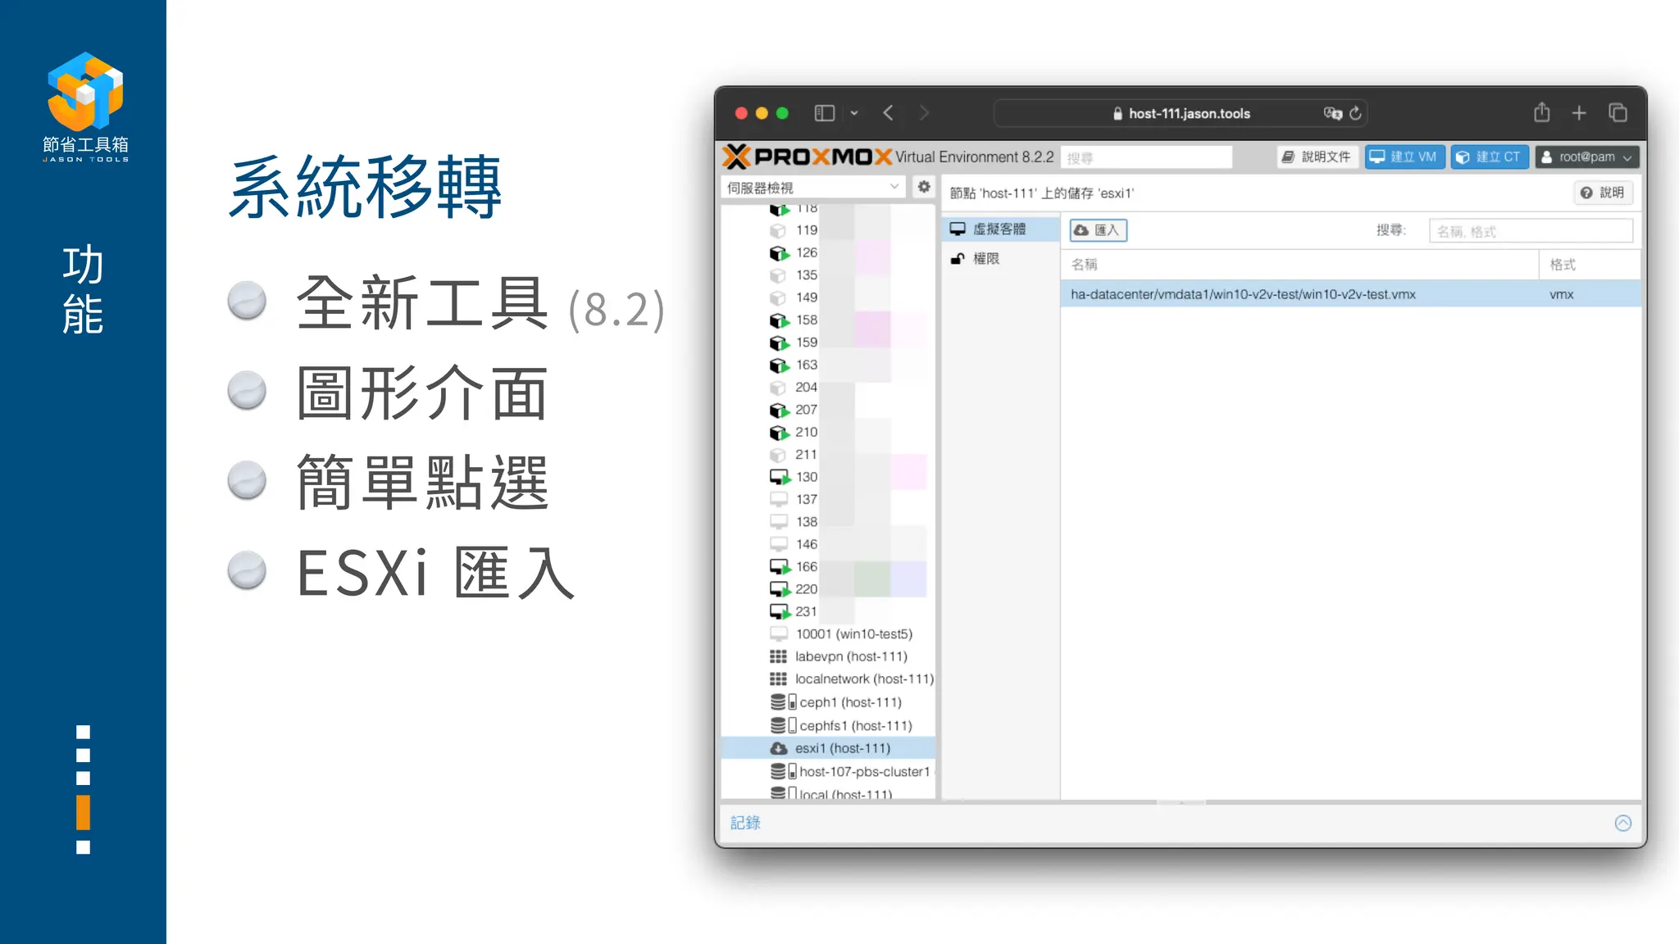This screenshot has width=1679, height=944.
Task: Click the running container icon for 159
Action: (779, 343)
